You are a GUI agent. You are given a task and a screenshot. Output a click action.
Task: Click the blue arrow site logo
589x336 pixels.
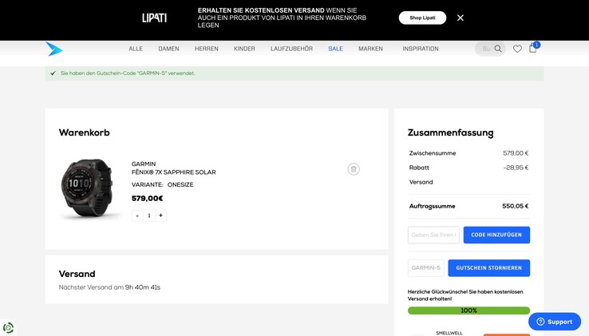click(x=54, y=49)
